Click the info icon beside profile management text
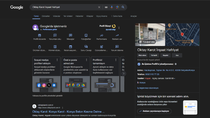The height and width of the screenshot is (118, 210). pyautogui.click(x=176, y=64)
